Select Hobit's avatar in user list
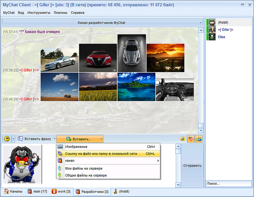The height and width of the screenshot is (197, 254). [212, 23]
